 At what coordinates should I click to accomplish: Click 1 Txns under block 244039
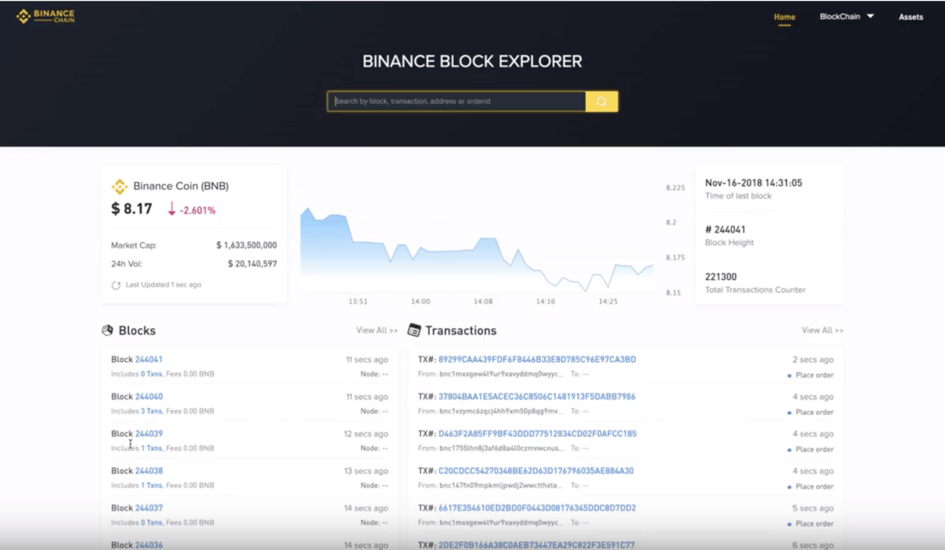[151, 448]
